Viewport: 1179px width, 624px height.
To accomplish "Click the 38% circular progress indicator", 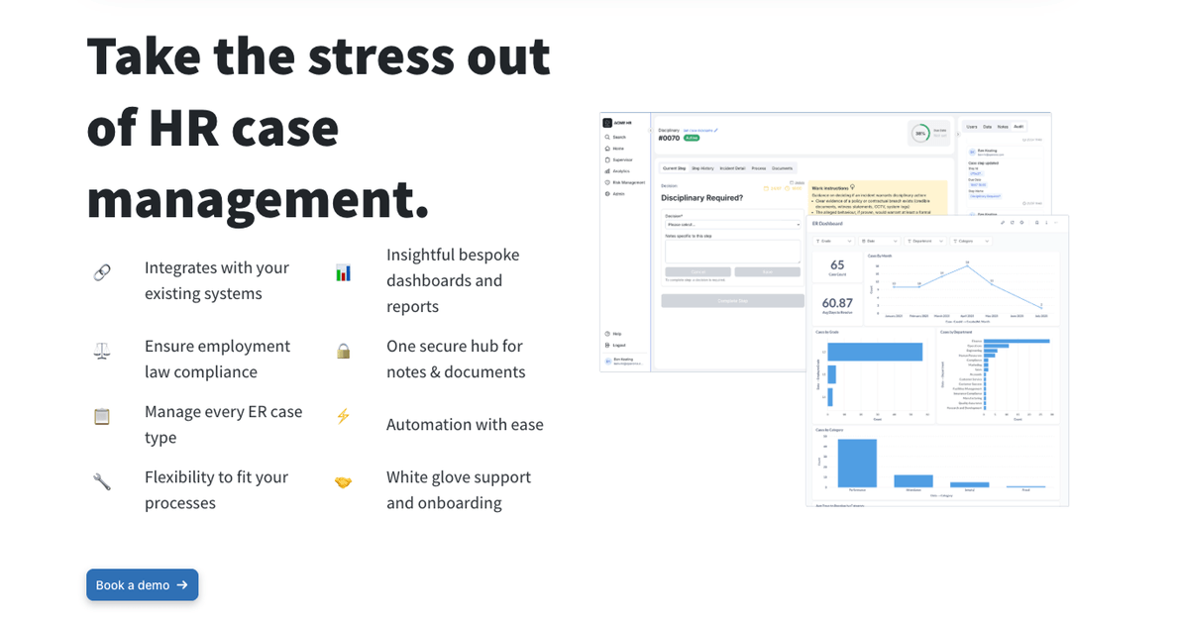I will (x=920, y=134).
